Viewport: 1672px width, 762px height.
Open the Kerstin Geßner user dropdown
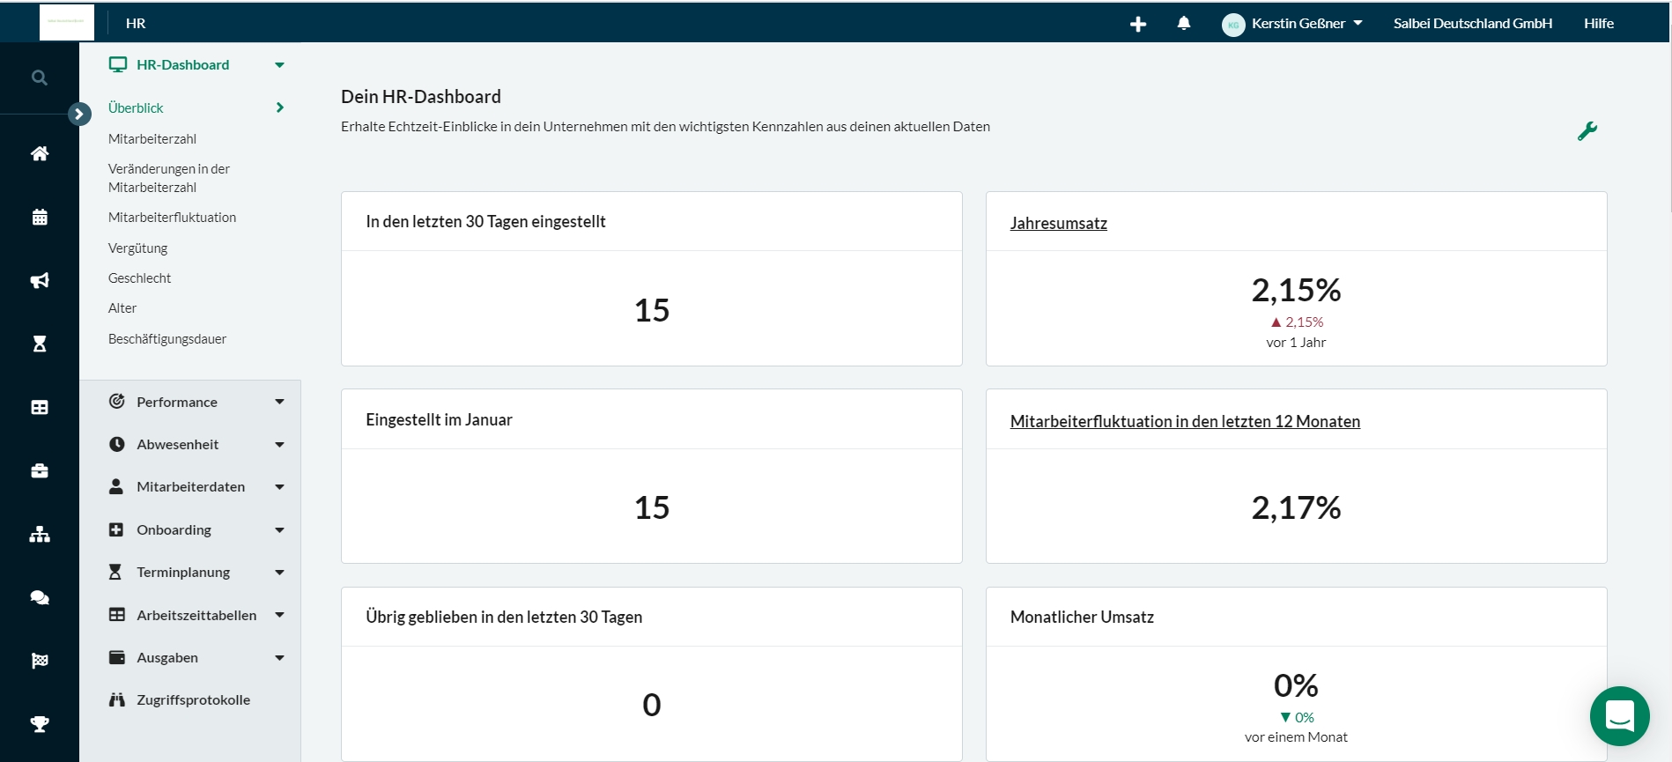coord(1292,24)
